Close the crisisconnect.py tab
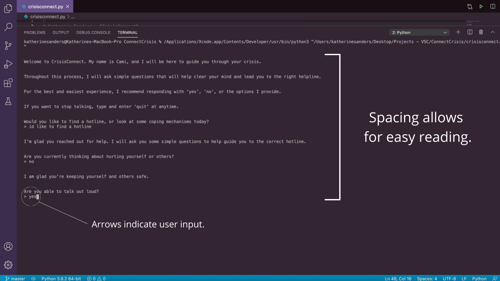 click(x=67, y=7)
